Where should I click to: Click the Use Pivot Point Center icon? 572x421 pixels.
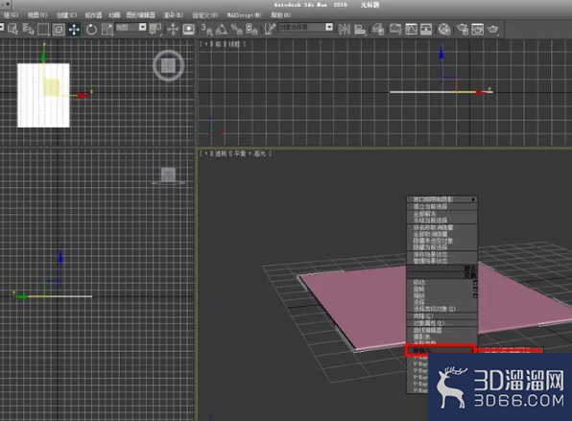(155, 30)
